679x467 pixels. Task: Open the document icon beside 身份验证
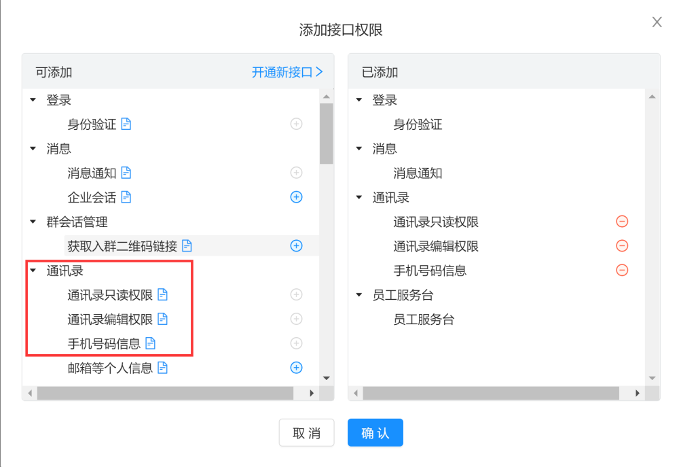pyautogui.click(x=126, y=124)
